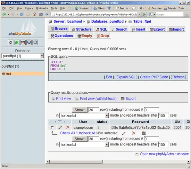
Task: Click the Google search input box
Action: point(169,14)
